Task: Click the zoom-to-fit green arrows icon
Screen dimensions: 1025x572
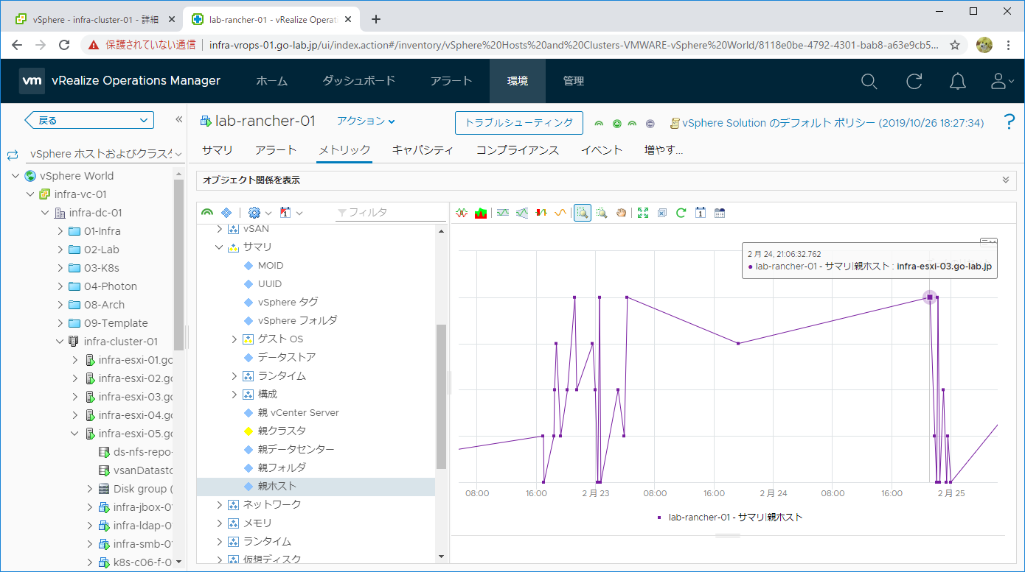Action: 643,213
